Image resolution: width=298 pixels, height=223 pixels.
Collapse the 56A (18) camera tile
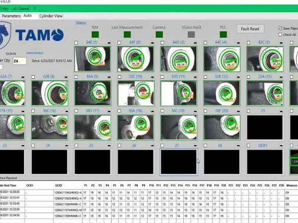coord(152,111)
